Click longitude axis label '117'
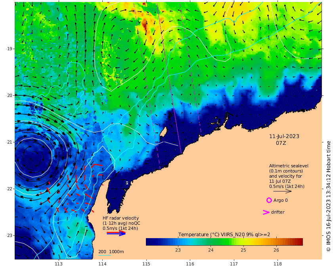 234,264
